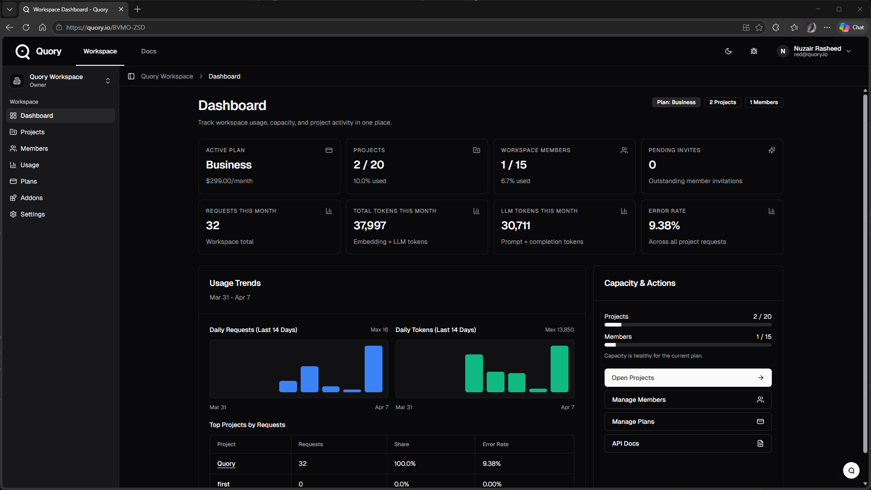Open the Quory project link in table

coord(226,464)
